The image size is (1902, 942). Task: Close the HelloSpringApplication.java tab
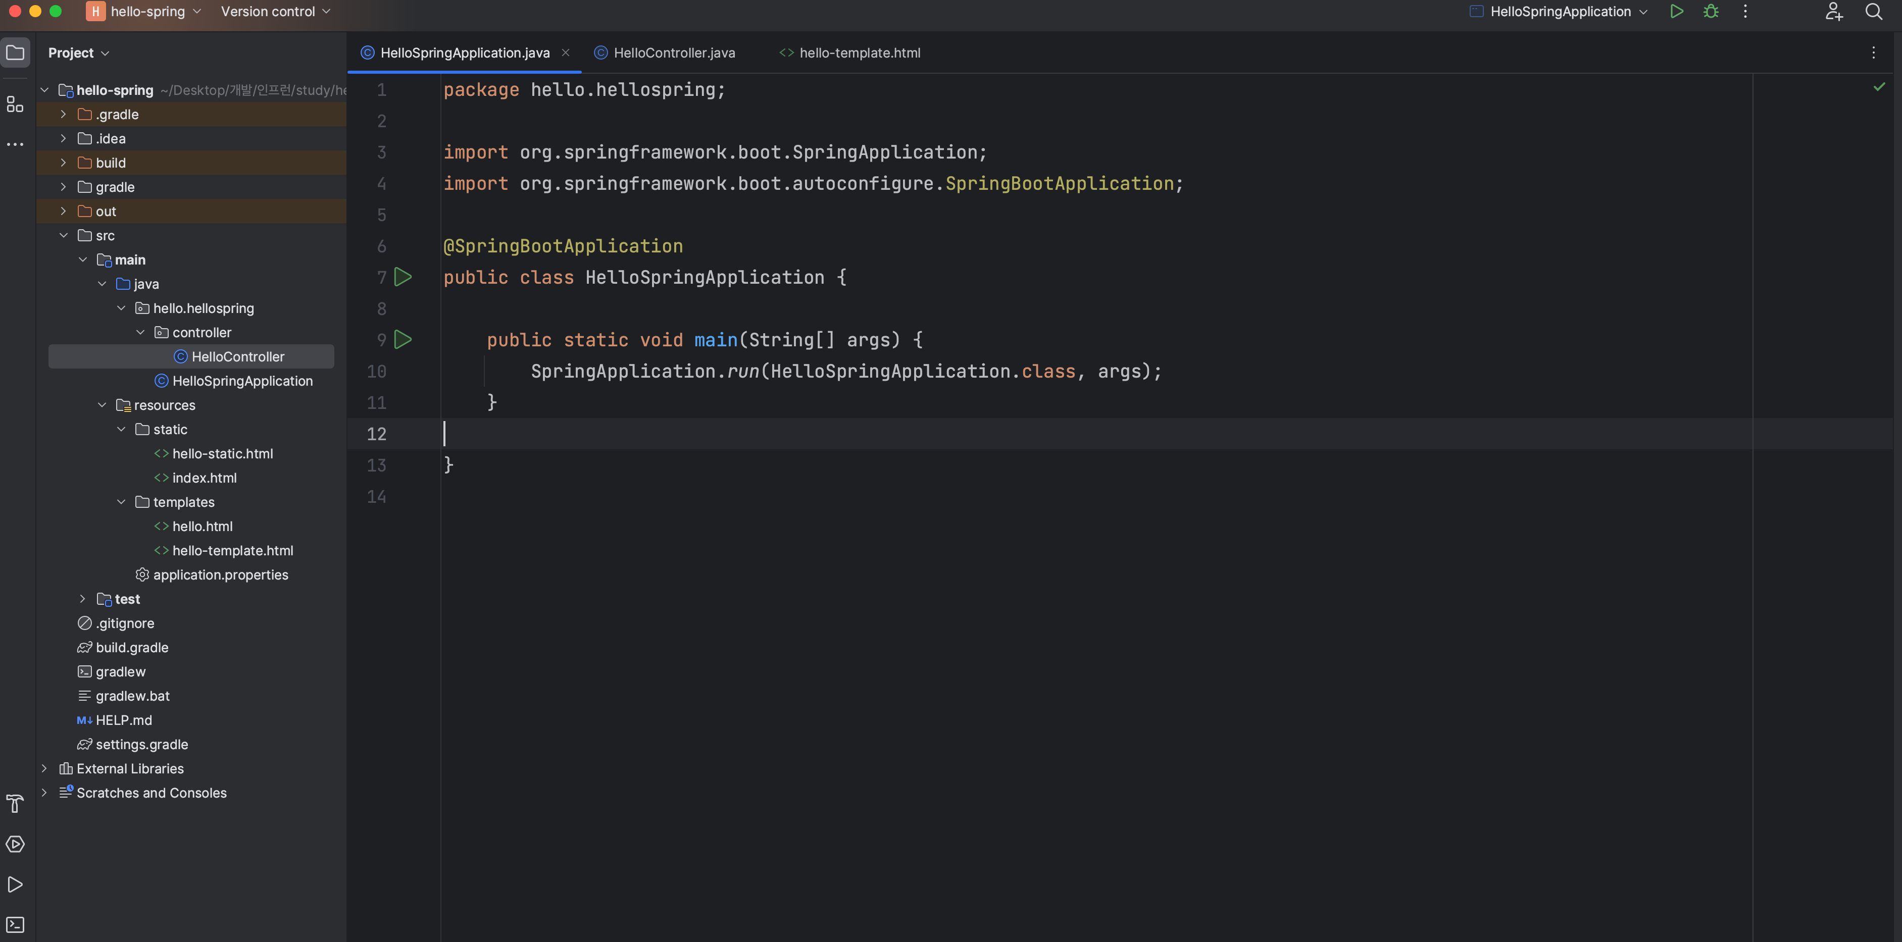coord(566,53)
